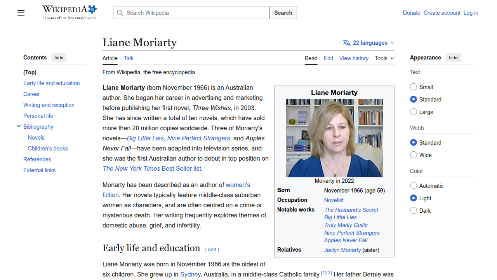Jump to Early life and education in Contents
This screenshot has height=280, width=497.
coord(51,83)
